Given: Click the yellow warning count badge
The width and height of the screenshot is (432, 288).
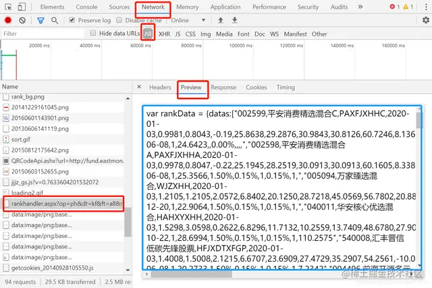Looking at the screenshot, I should (x=408, y=7).
